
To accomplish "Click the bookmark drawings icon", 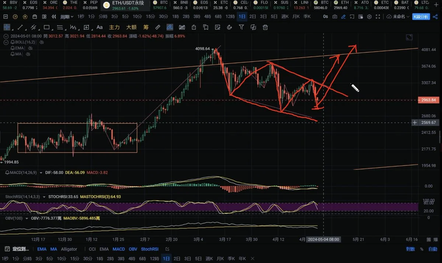I will click(206, 27).
